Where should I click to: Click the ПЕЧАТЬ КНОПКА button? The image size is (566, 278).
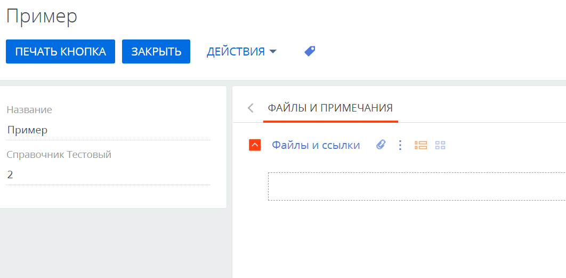pos(61,51)
